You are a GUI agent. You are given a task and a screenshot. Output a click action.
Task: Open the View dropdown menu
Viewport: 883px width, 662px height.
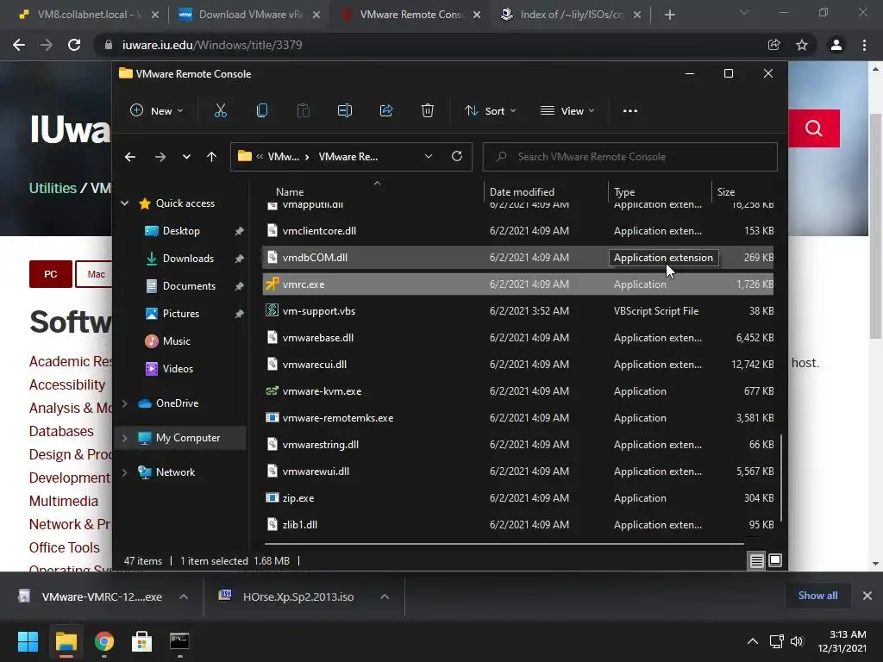pyautogui.click(x=567, y=111)
